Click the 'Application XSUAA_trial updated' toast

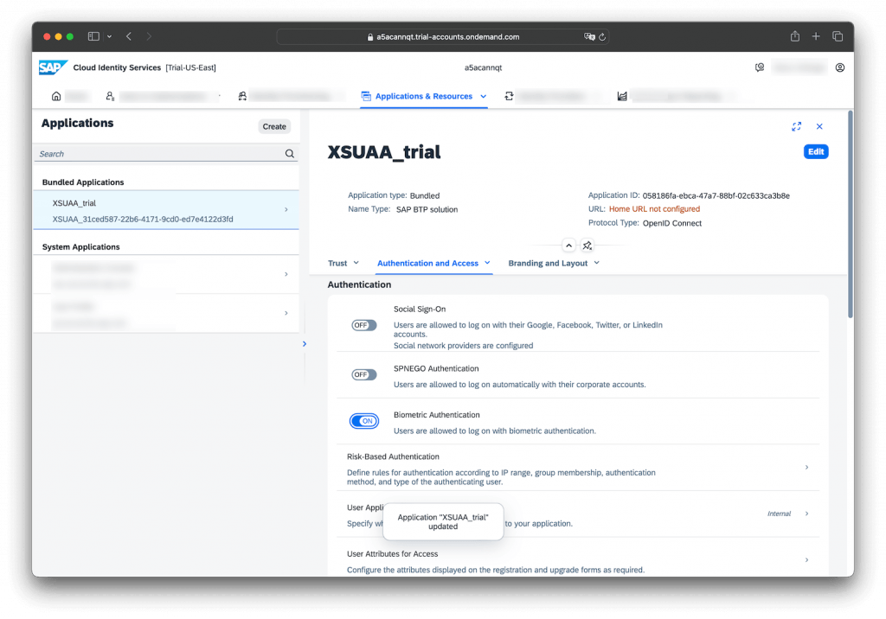443,521
